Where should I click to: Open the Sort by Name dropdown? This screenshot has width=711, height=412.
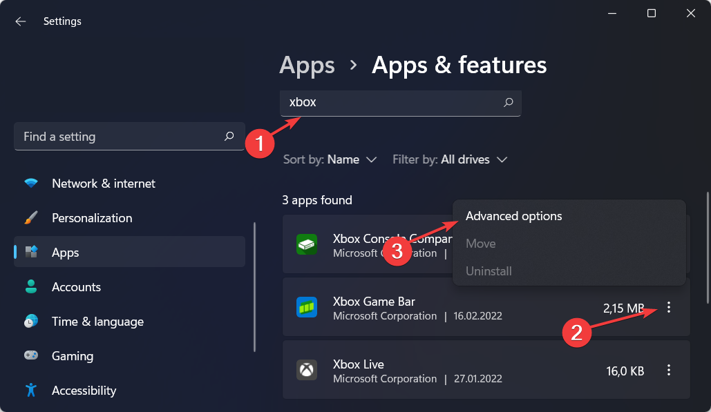[330, 159]
